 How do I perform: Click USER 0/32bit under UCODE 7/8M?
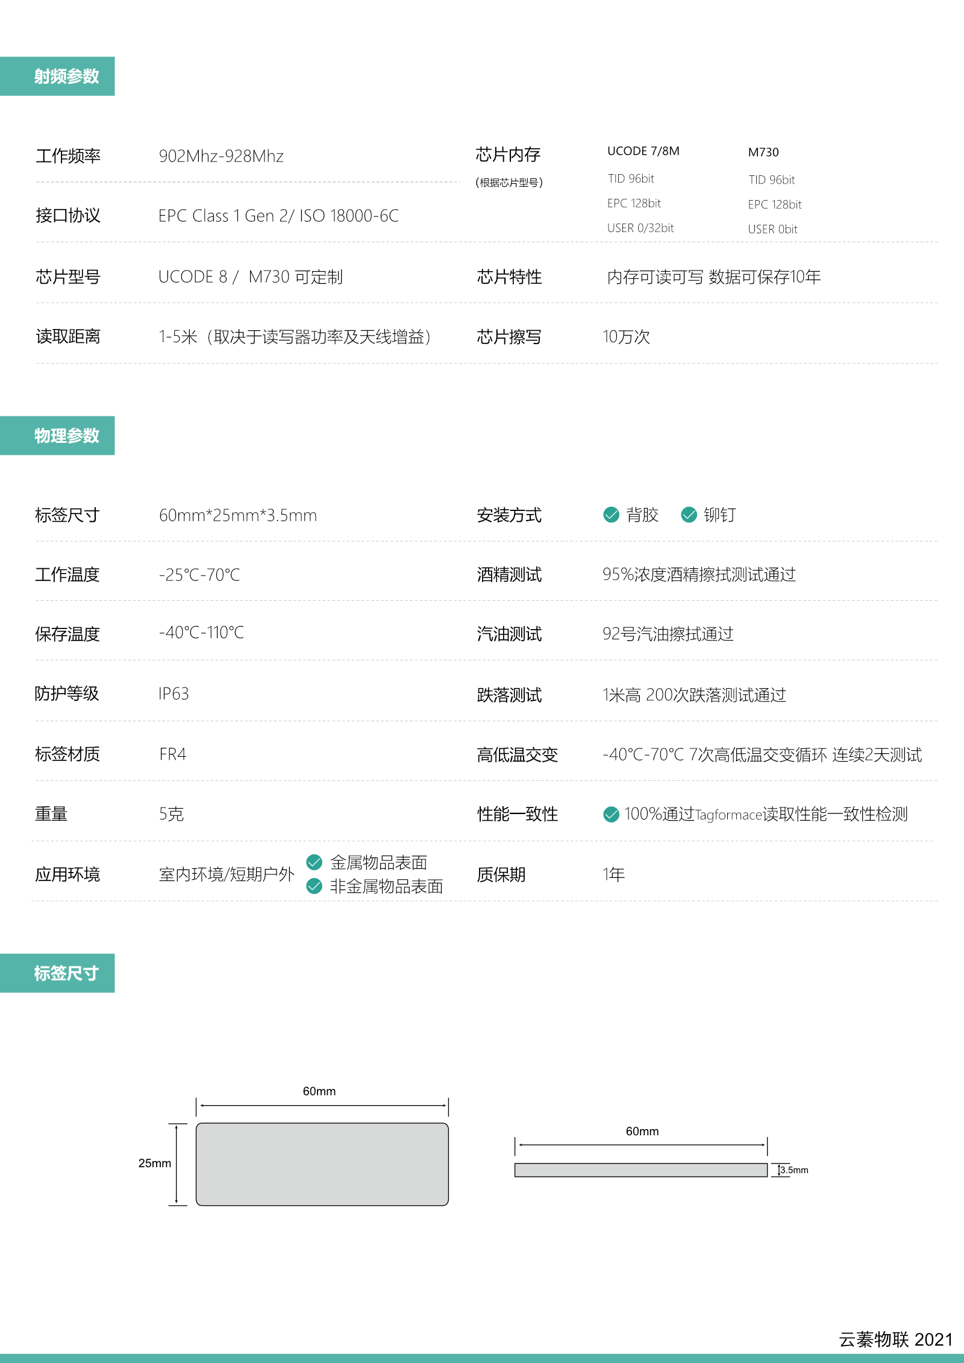[640, 228]
